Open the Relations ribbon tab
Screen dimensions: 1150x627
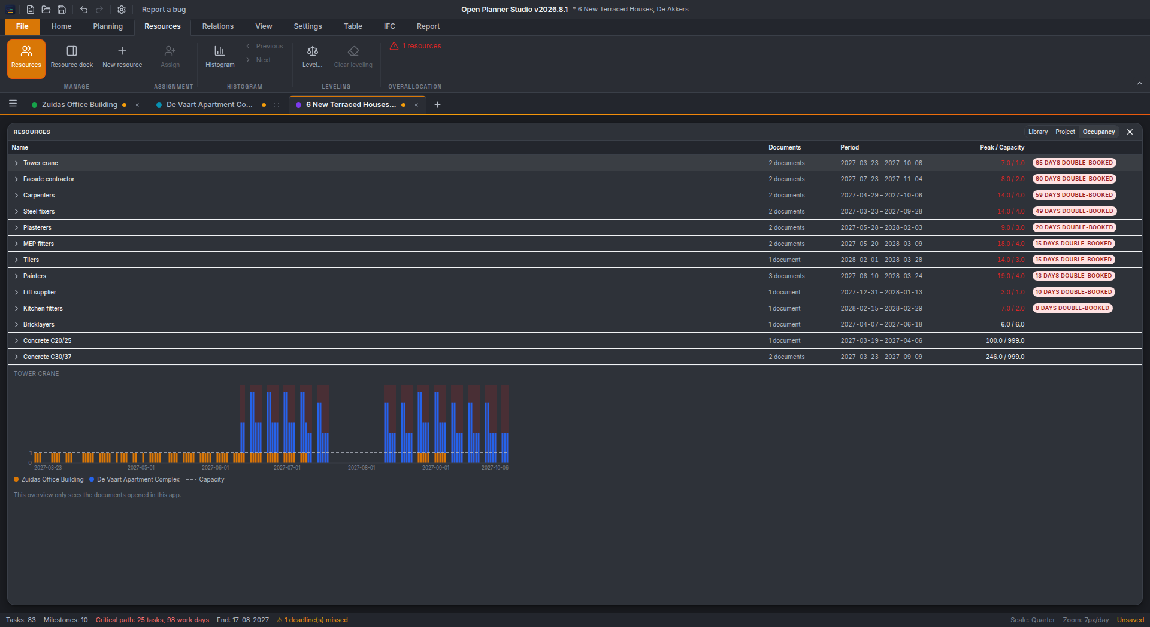pyautogui.click(x=218, y=26)
